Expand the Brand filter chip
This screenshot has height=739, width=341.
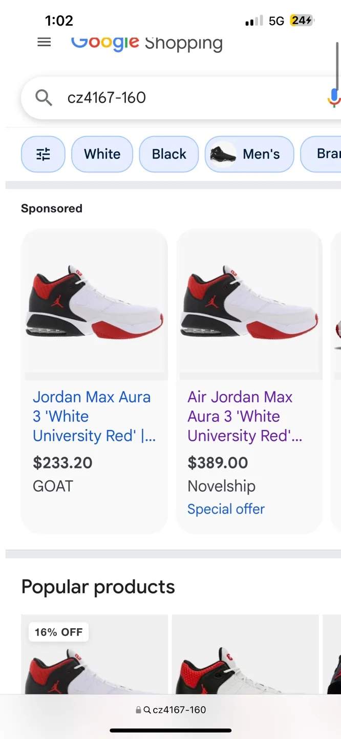click(328, 154)
